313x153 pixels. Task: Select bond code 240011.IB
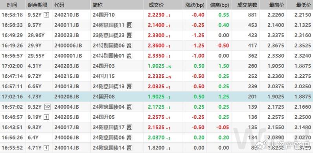coord(67,25)
